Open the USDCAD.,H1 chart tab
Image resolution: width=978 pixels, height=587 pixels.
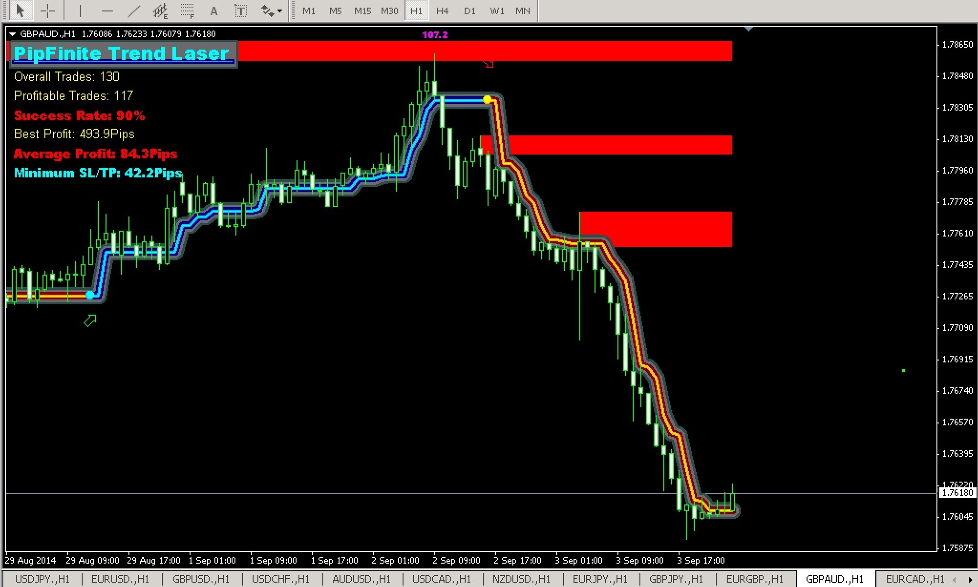441,579
